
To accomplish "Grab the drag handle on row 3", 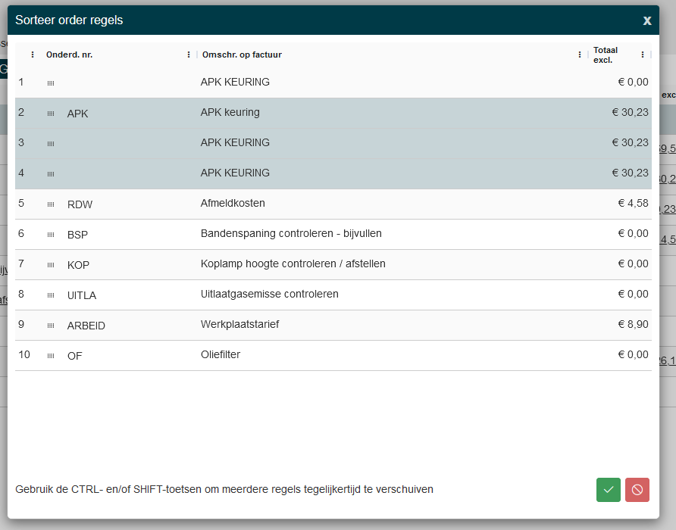I will pyautogui.click(x=51, y=144).
